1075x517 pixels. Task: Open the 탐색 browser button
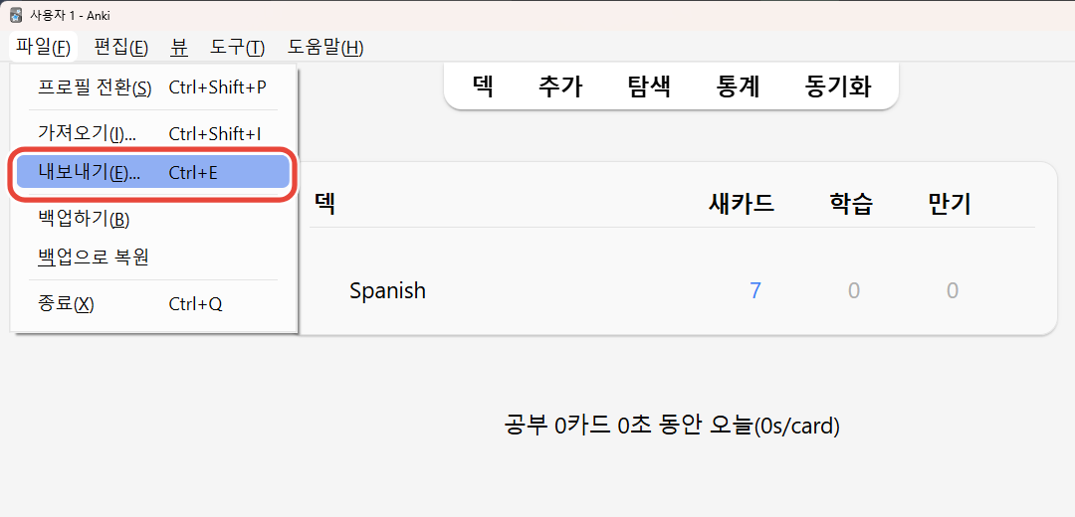click(x=649, y=86)
